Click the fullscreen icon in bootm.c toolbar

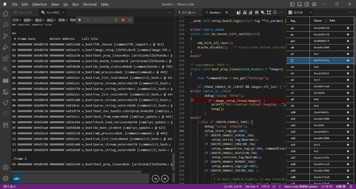point(269,13)
